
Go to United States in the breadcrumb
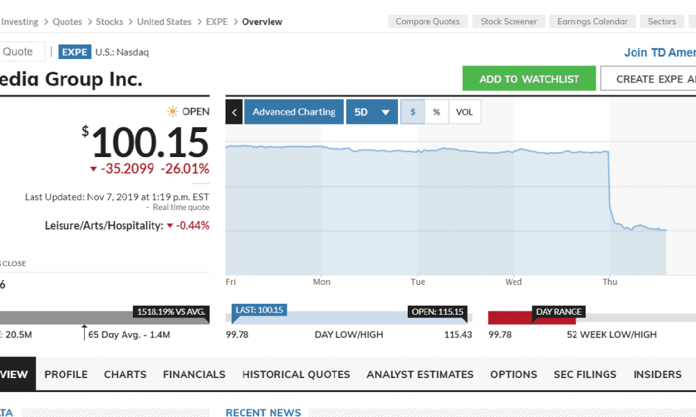coord(164,22)
